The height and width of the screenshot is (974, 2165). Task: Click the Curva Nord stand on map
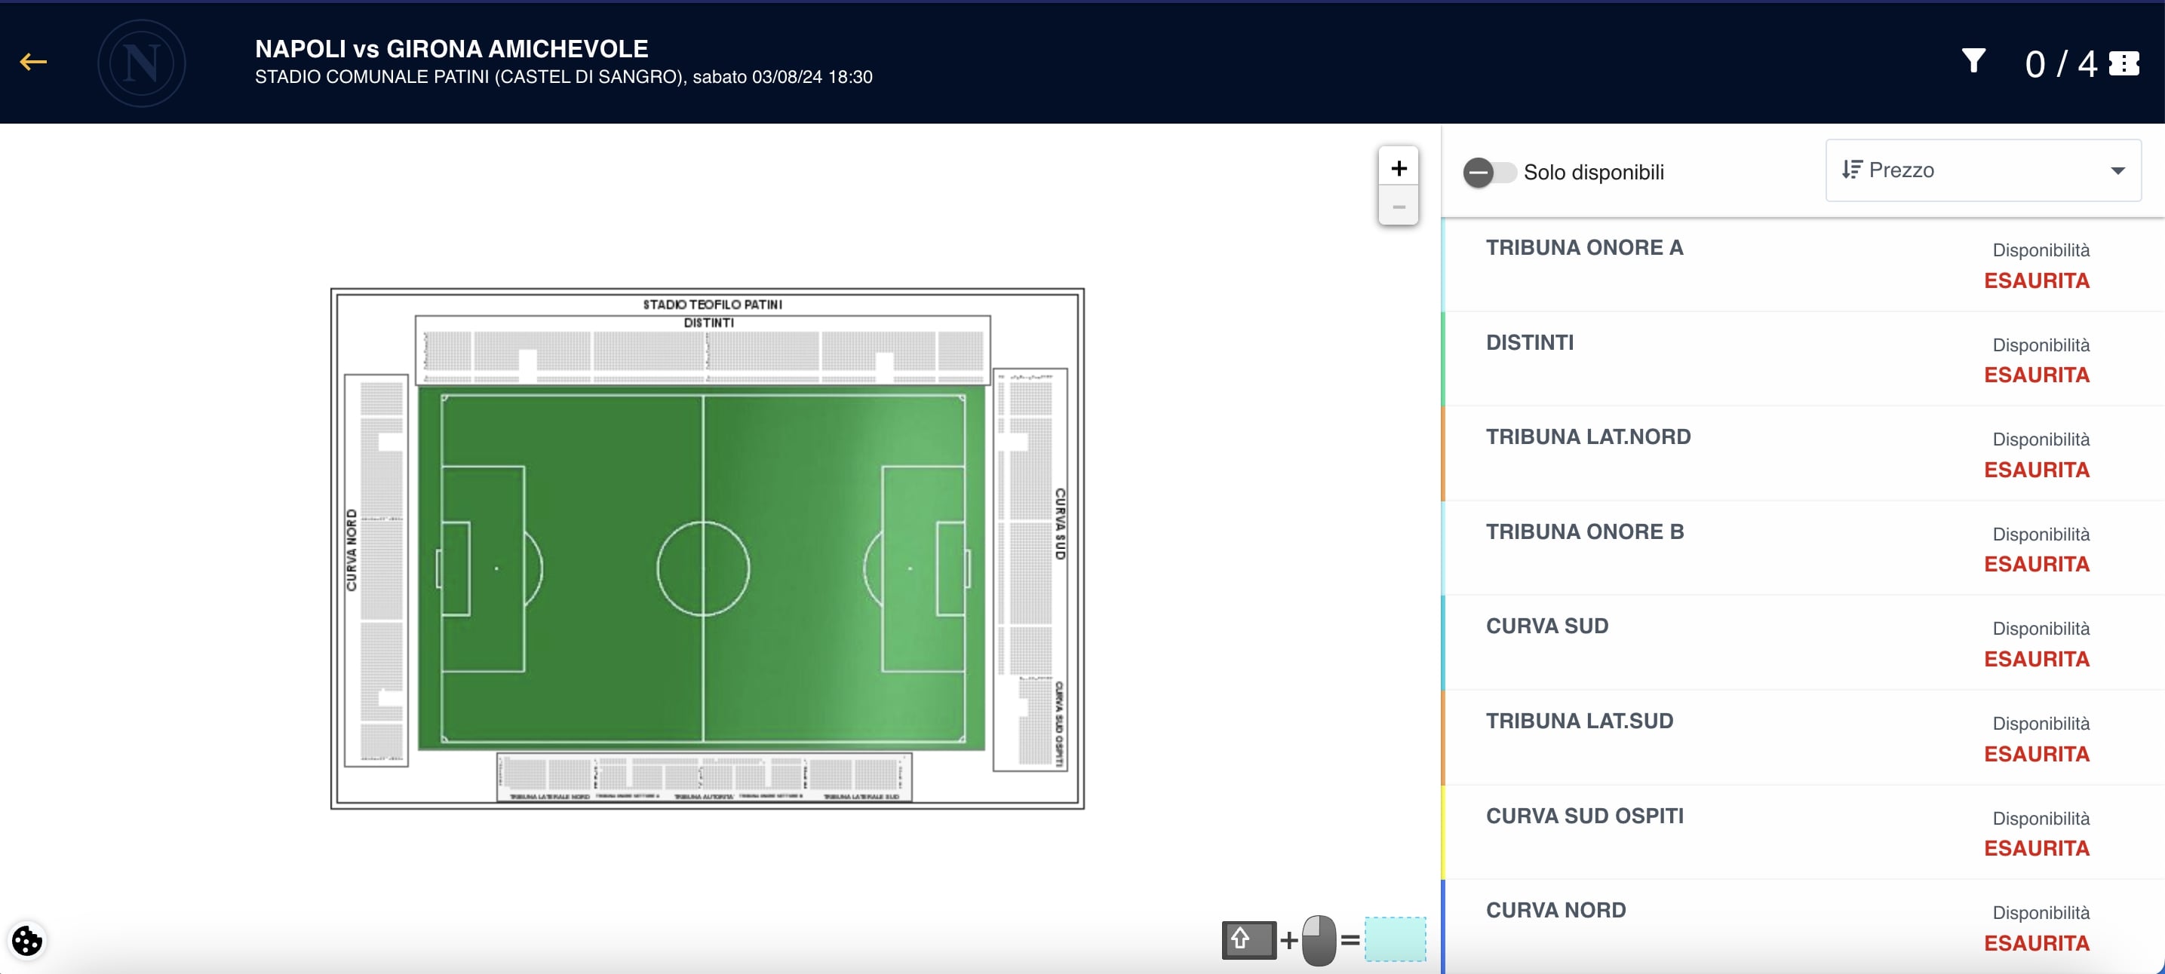380,571
